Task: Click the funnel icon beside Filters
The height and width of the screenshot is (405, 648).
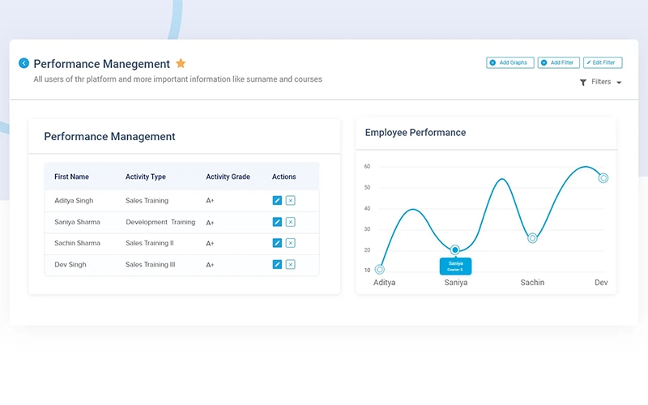Action: pos(583,83)
